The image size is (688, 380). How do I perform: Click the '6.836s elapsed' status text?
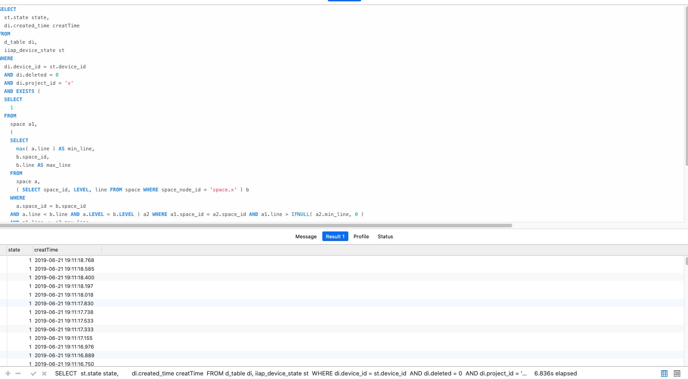[556, 374]
